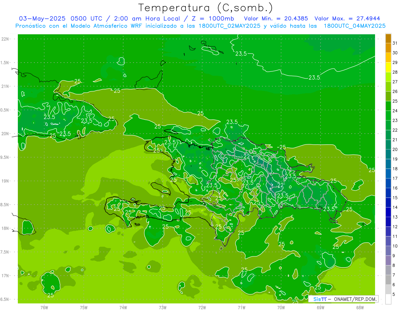Viewport: 404px width, 312px height.
Task: Click the 12 color bar label
Action: coord(395,227)
